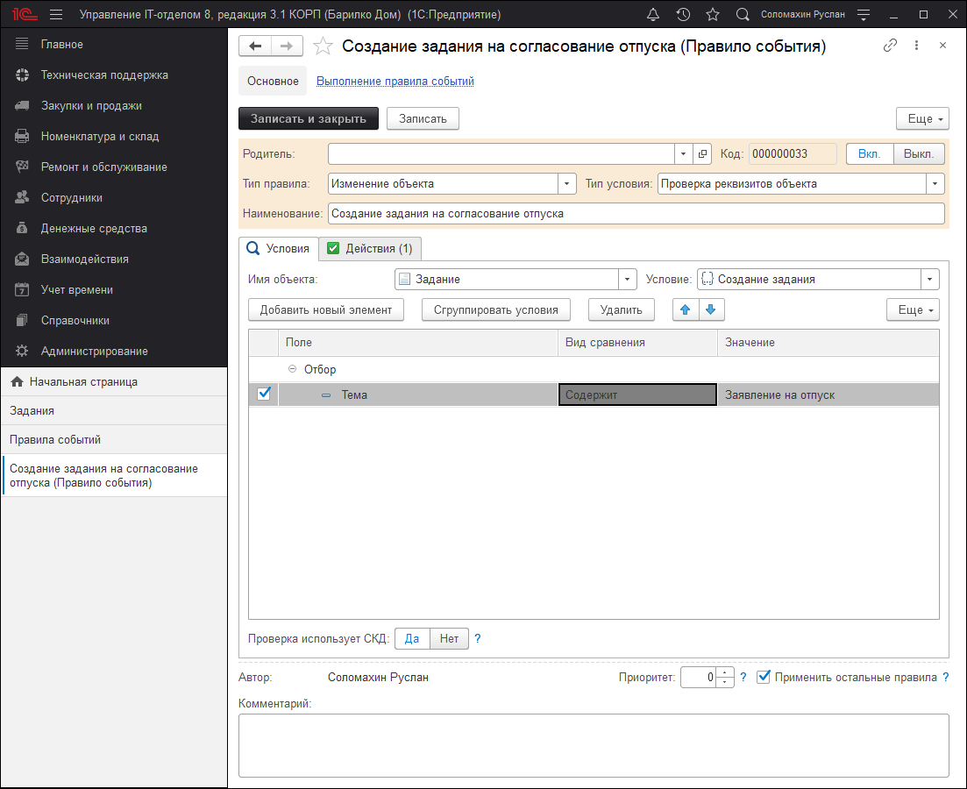Click the notifications bell icon
This screenshot has height=789, width=967.
click(653, 15)
